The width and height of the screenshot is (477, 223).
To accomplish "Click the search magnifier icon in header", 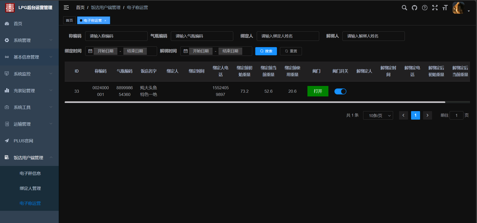I will click(404, 8).
